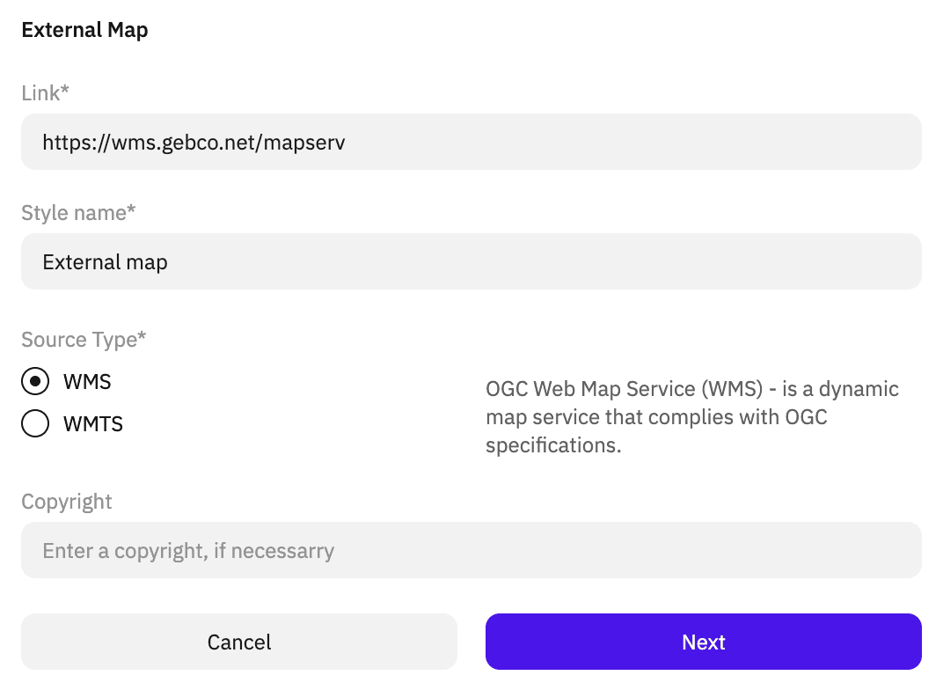Image resolution: width=943 pixels, height=690 pixels.
Task: Proceed with the Next button
Action: pos(703,642)
